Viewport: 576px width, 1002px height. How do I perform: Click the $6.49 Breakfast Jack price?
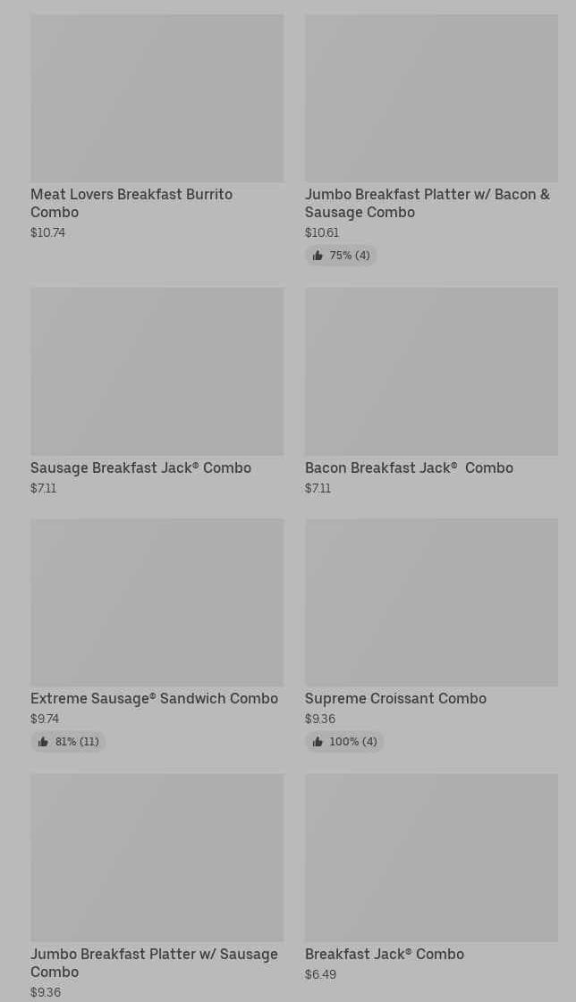320,974
